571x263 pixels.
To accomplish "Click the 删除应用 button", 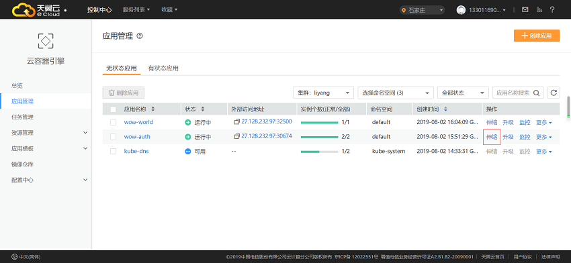I will click(124, 93).
